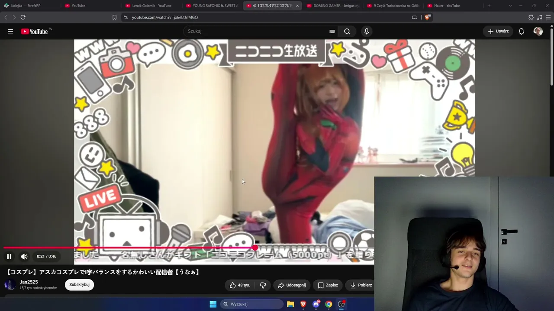
Task: Open the Jan2525 channel name link
Action: coord(29,282)
